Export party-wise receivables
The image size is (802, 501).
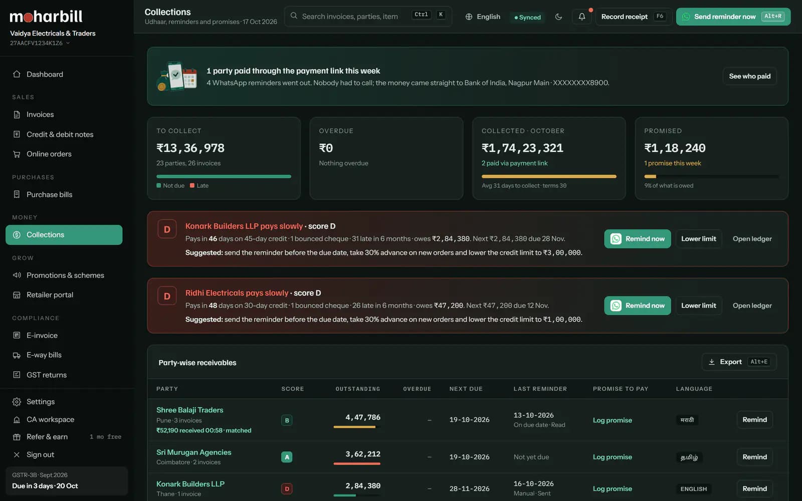739,362
